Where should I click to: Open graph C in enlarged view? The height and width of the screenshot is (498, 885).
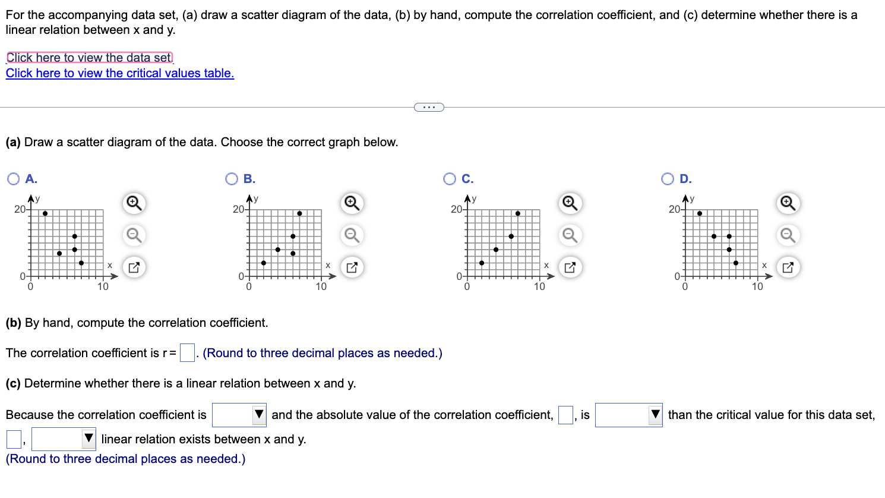click(x=570, y=267)
